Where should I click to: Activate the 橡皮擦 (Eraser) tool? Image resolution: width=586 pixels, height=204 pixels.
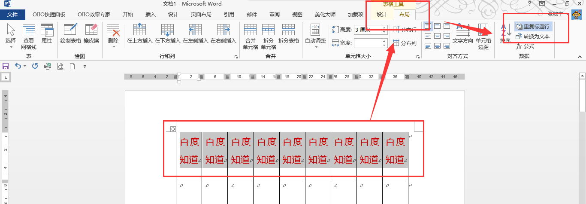[91, 33]
